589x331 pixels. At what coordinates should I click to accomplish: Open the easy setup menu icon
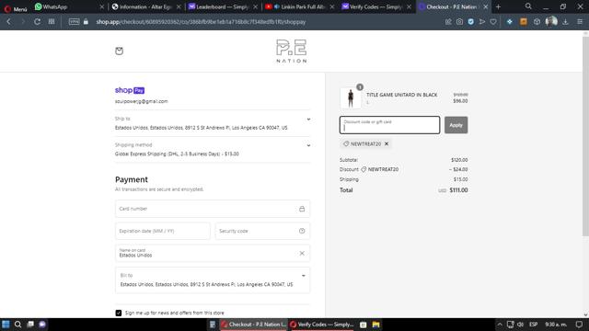[x=580, y=22]
